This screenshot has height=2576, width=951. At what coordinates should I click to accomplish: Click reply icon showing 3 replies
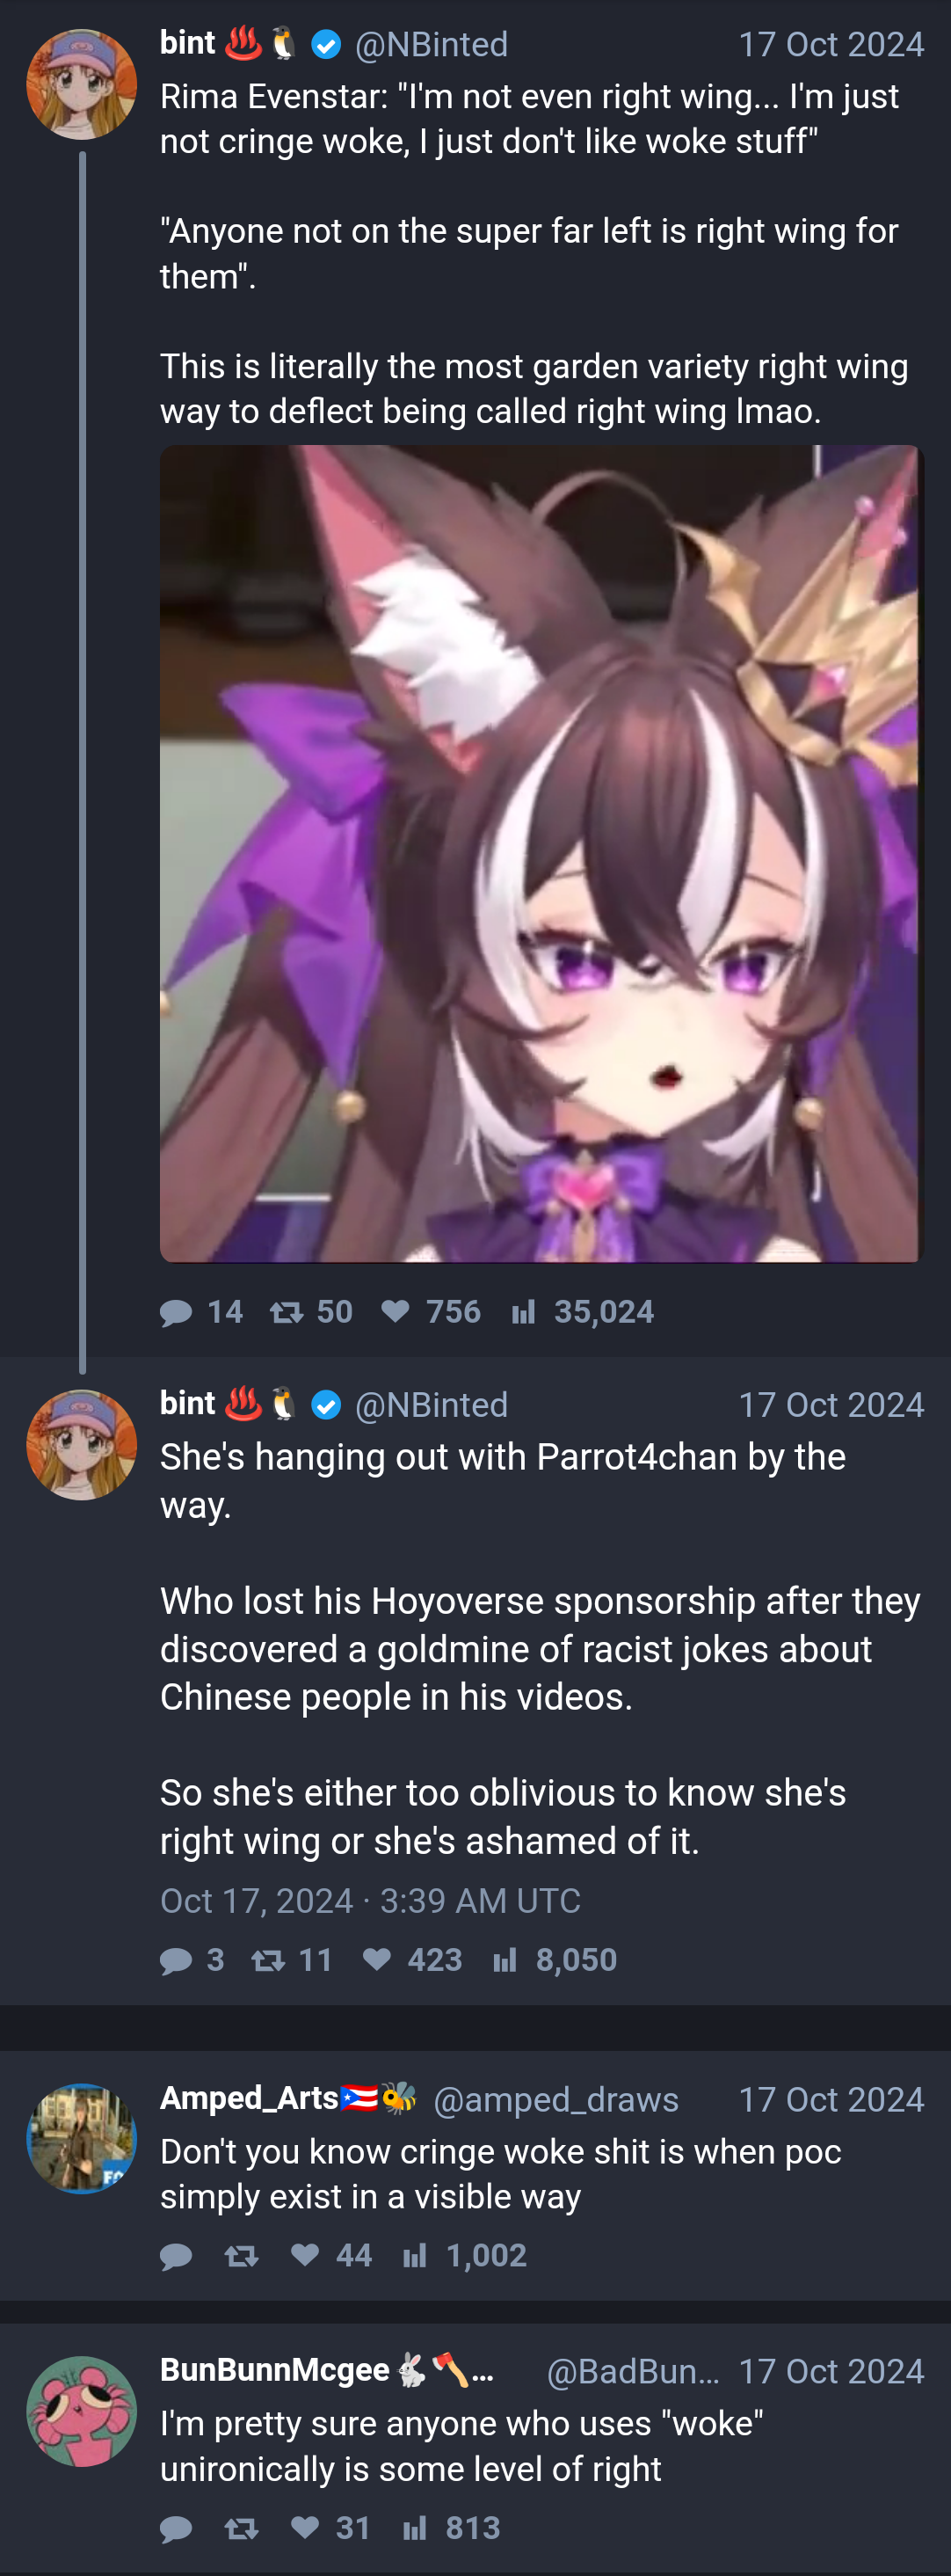tap(176, 1960)
